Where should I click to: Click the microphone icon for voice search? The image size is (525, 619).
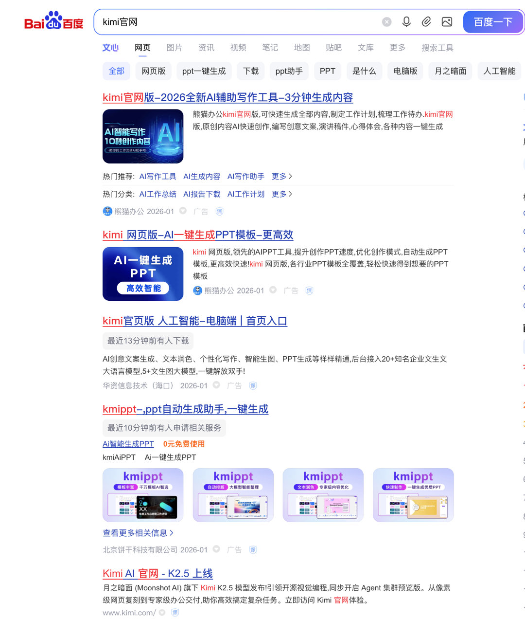406,21
